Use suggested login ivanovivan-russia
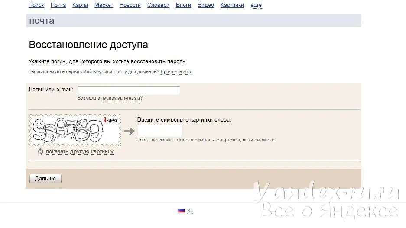 click(121, 98)
